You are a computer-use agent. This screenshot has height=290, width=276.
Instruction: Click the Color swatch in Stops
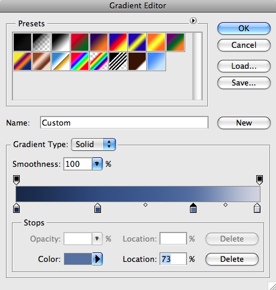(x=78, y=259)
